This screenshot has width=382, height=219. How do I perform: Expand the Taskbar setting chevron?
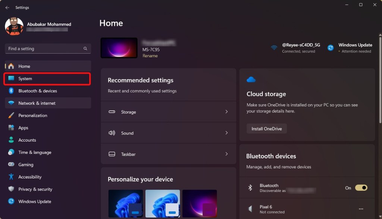tap(226, 154)
